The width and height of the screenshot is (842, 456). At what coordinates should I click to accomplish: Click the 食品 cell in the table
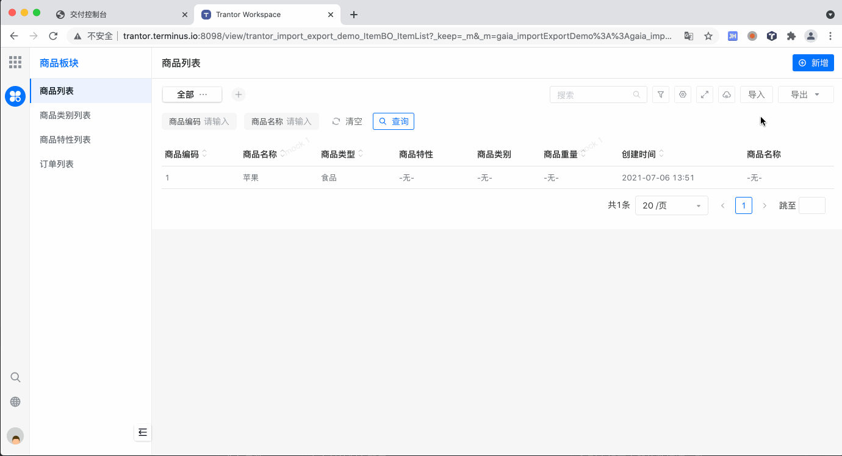(x=329, y=178)
